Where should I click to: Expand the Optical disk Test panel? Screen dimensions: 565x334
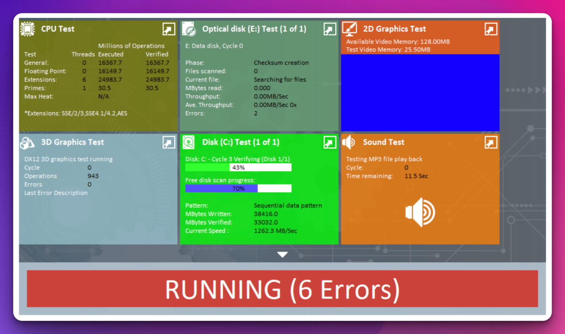pos(330,29)
